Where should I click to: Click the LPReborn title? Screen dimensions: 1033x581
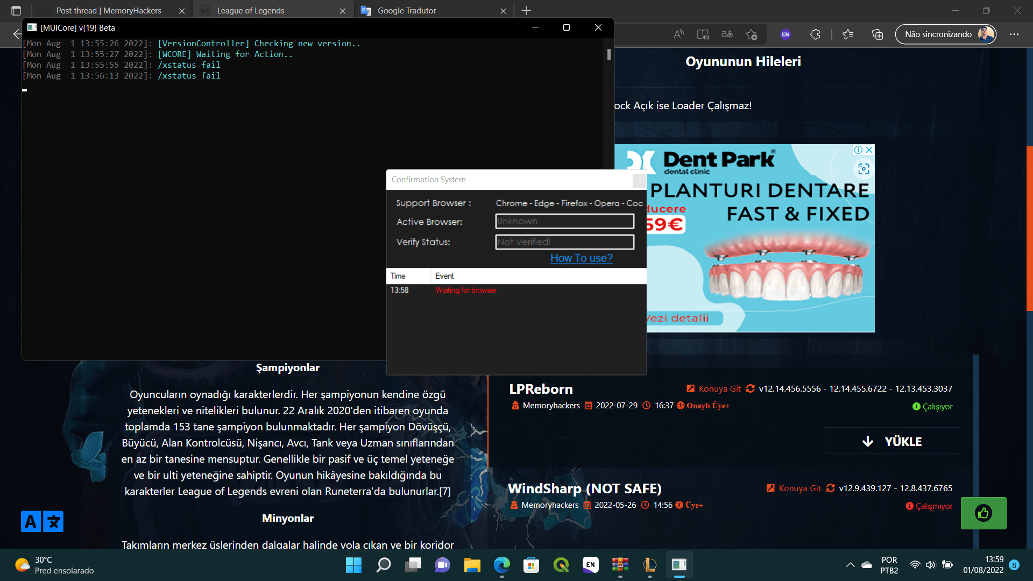pyautogui.click(x=541, y=389)
